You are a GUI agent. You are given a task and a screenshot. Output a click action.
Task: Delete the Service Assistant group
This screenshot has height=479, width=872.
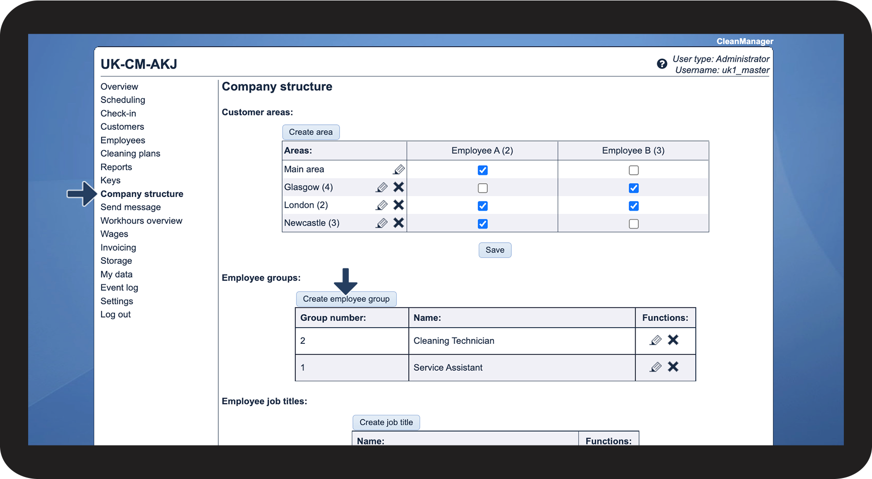(x=673, y=367)
